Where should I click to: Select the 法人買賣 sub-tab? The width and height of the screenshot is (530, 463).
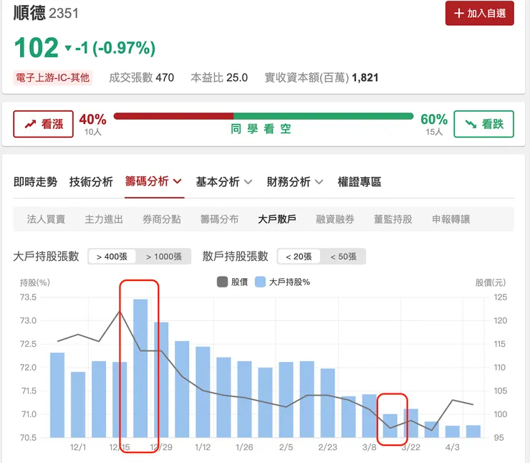pyautogui.click(x=46, y=219)
